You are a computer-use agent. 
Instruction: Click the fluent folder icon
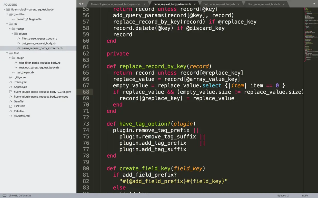click(x=14, y=29)
